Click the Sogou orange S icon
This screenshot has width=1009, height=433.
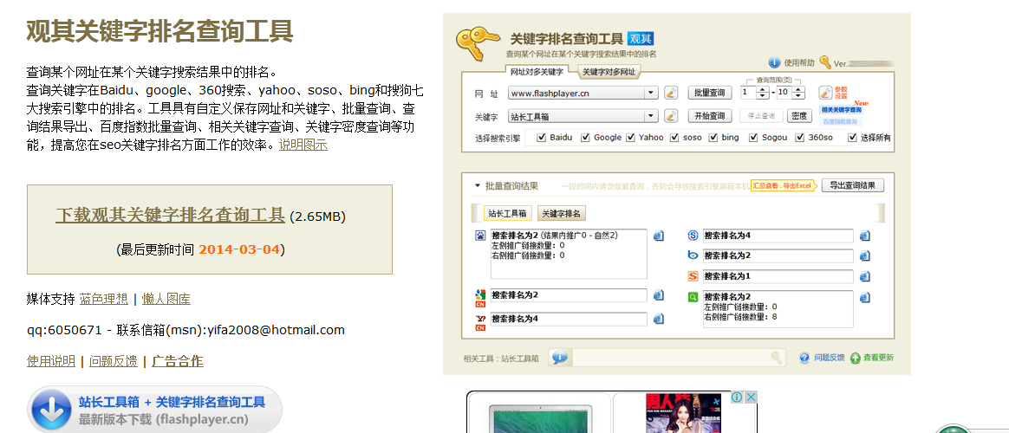pyautogui.click(x=693, y=276)
